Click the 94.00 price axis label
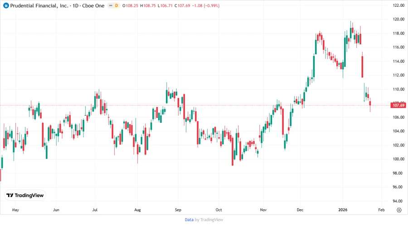 pos(398,201)
